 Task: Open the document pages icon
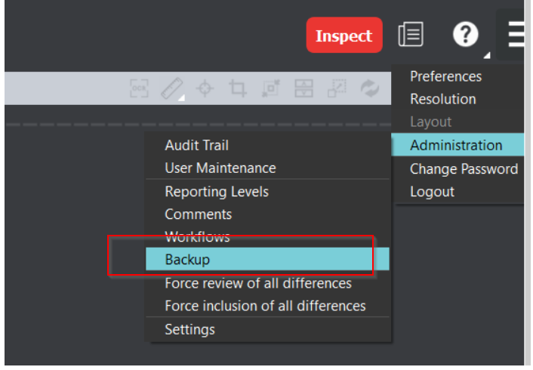click(411, 35)
